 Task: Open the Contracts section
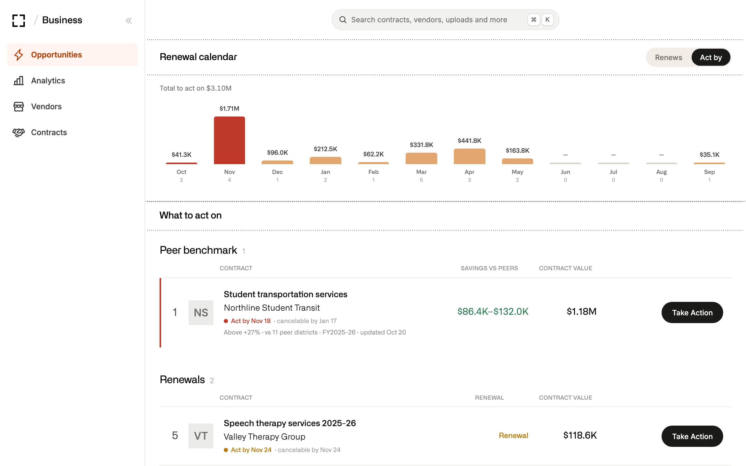coord(72,133)
